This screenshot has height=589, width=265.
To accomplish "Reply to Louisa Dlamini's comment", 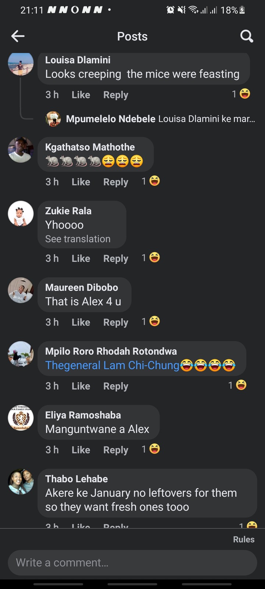I will tap(116, 95).
